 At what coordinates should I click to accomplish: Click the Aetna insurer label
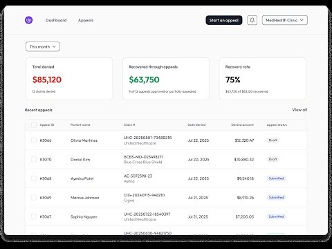[x=129, y=181]
